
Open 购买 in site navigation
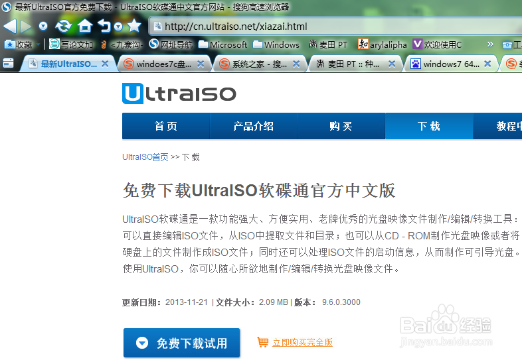coord(341,126)
